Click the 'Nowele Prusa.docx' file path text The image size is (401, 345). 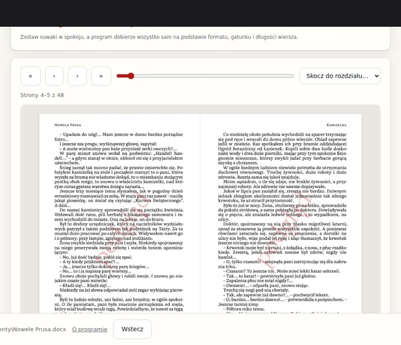point(33,329)
